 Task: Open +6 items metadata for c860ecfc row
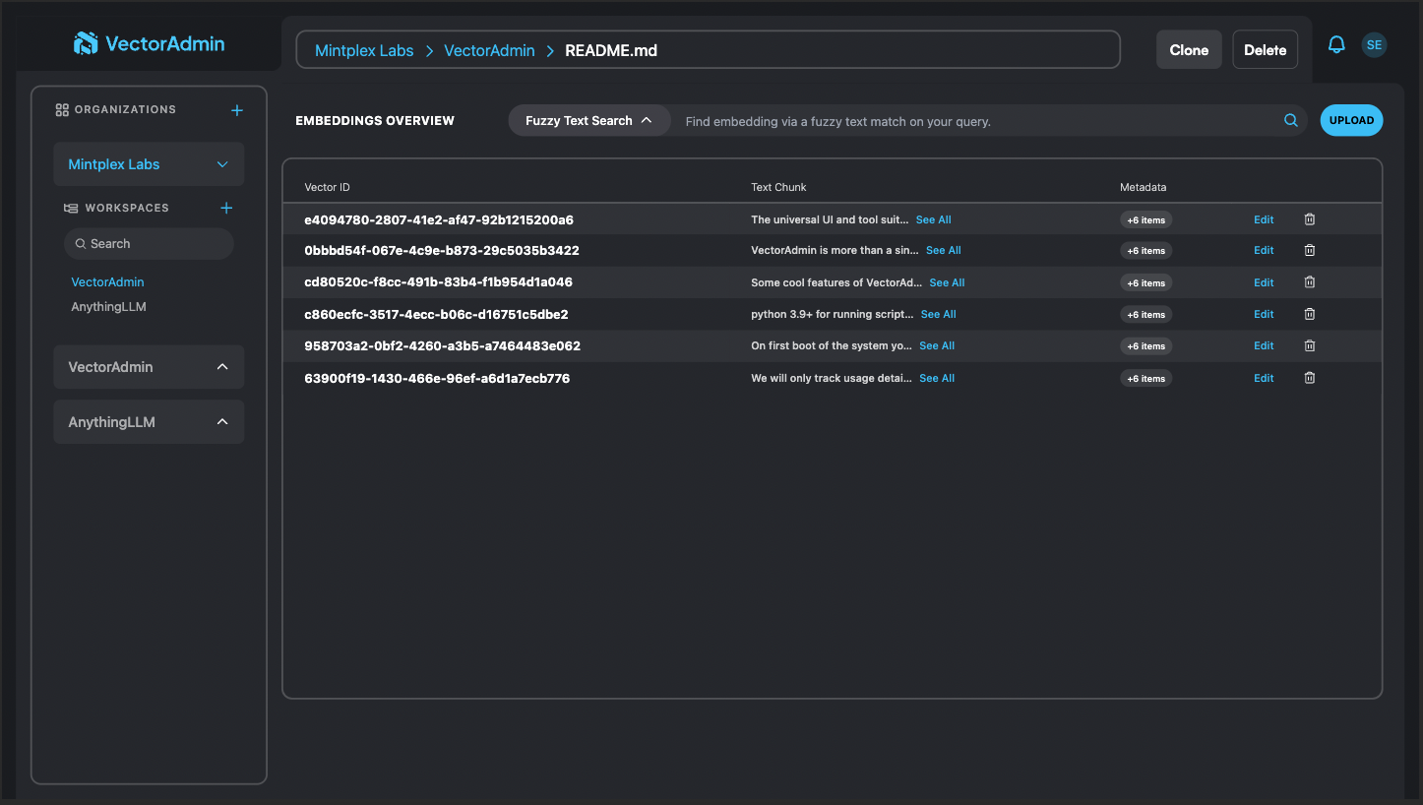(1145, 315)
